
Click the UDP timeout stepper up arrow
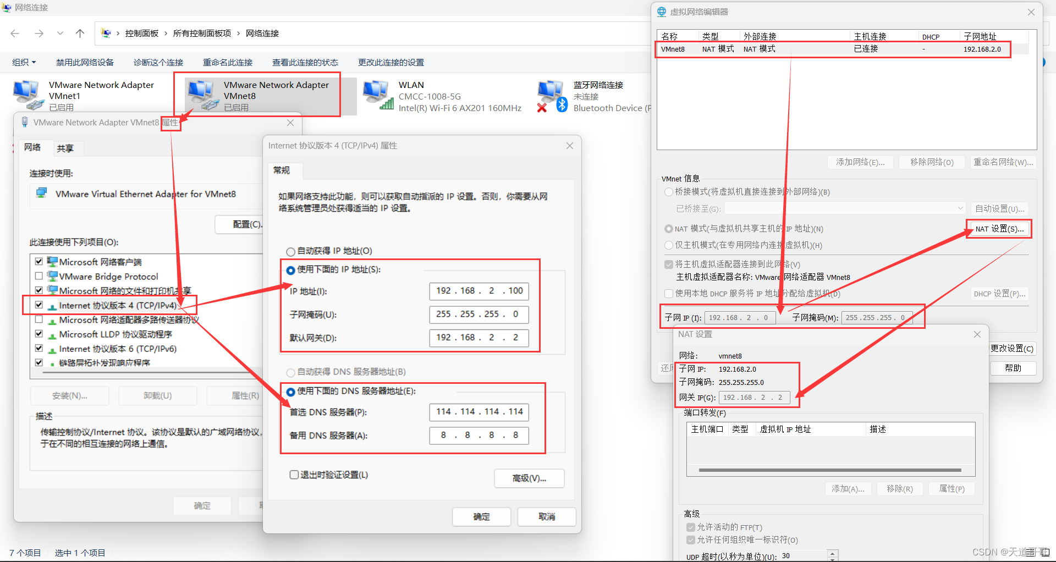(x=833, y=553)
